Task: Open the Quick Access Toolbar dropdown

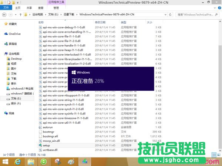Action: pos(17,3)
